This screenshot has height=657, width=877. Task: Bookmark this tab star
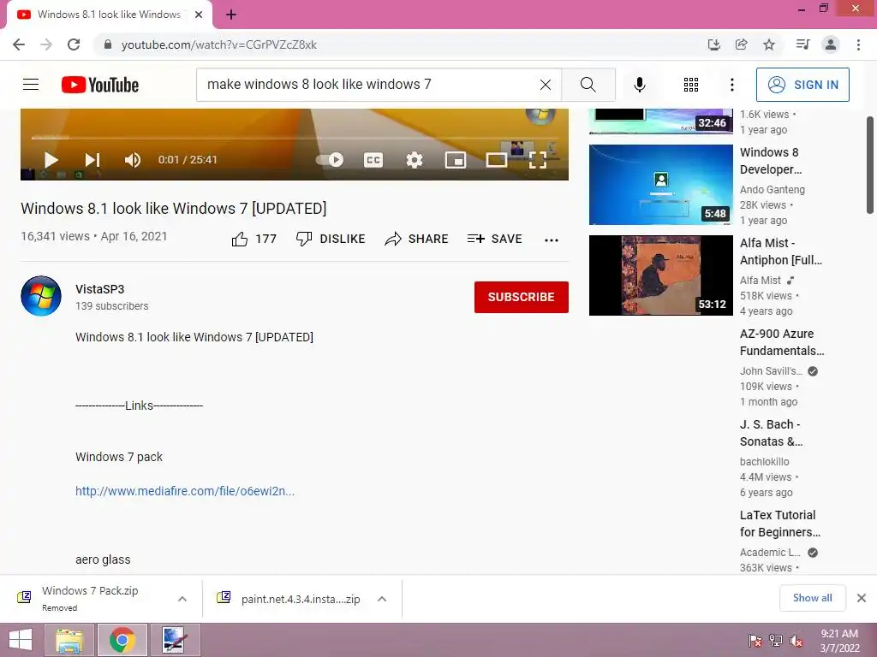pos(769,44)
